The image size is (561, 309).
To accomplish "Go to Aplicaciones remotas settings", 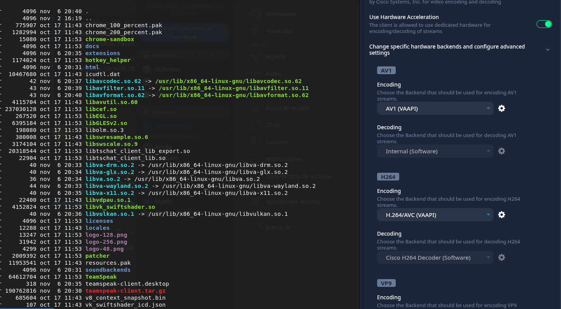I will 293,202.
